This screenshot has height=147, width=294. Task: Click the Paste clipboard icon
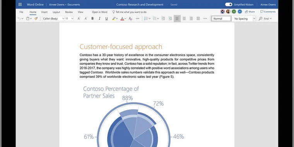[x=27, y=19]
